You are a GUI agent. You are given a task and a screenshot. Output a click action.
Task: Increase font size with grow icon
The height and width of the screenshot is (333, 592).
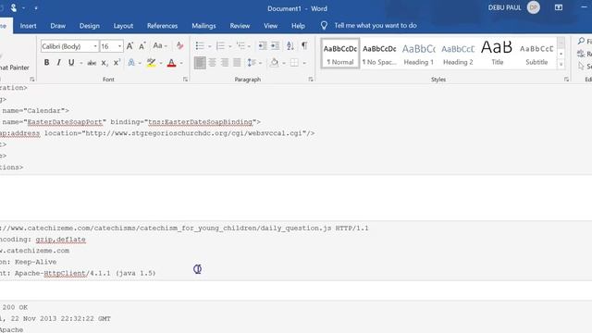coord(129,46)
